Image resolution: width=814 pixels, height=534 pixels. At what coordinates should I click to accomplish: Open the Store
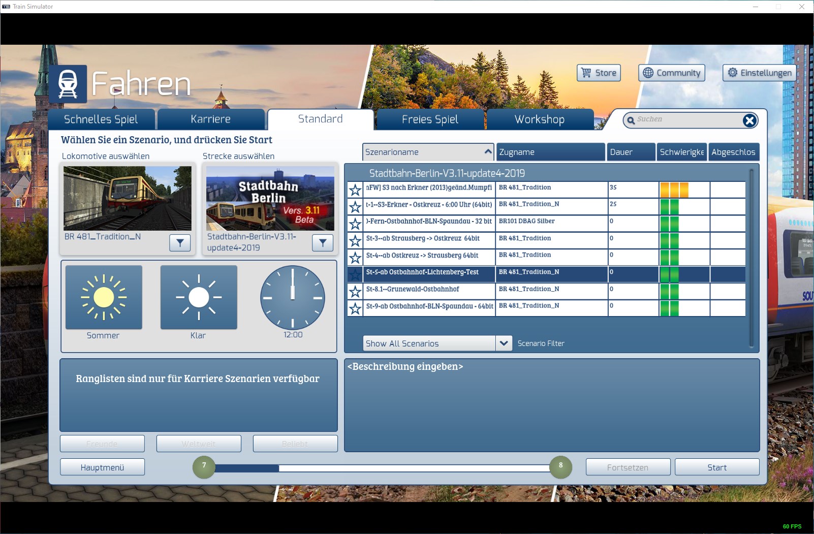tap(599, 73)
